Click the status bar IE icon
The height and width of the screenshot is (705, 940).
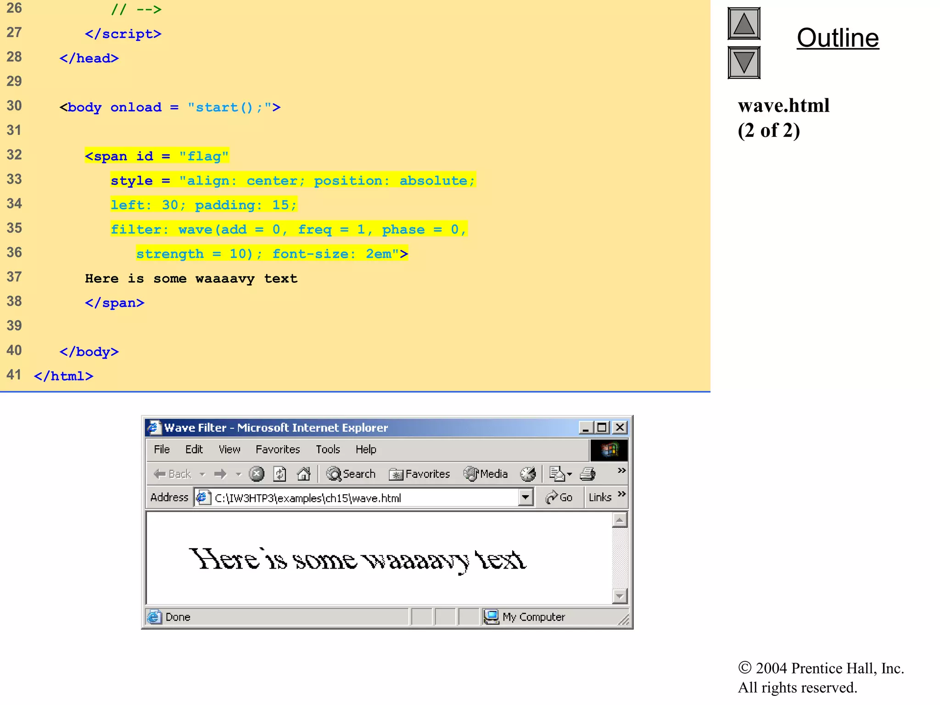click(x=155, y=616)
